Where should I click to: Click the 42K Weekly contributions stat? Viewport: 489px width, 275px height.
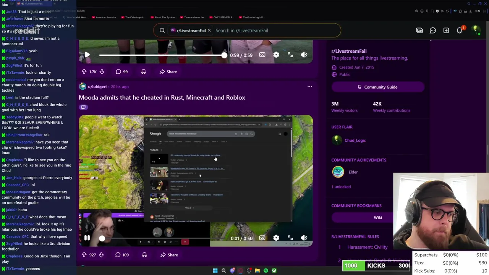[x=392, y=107]
